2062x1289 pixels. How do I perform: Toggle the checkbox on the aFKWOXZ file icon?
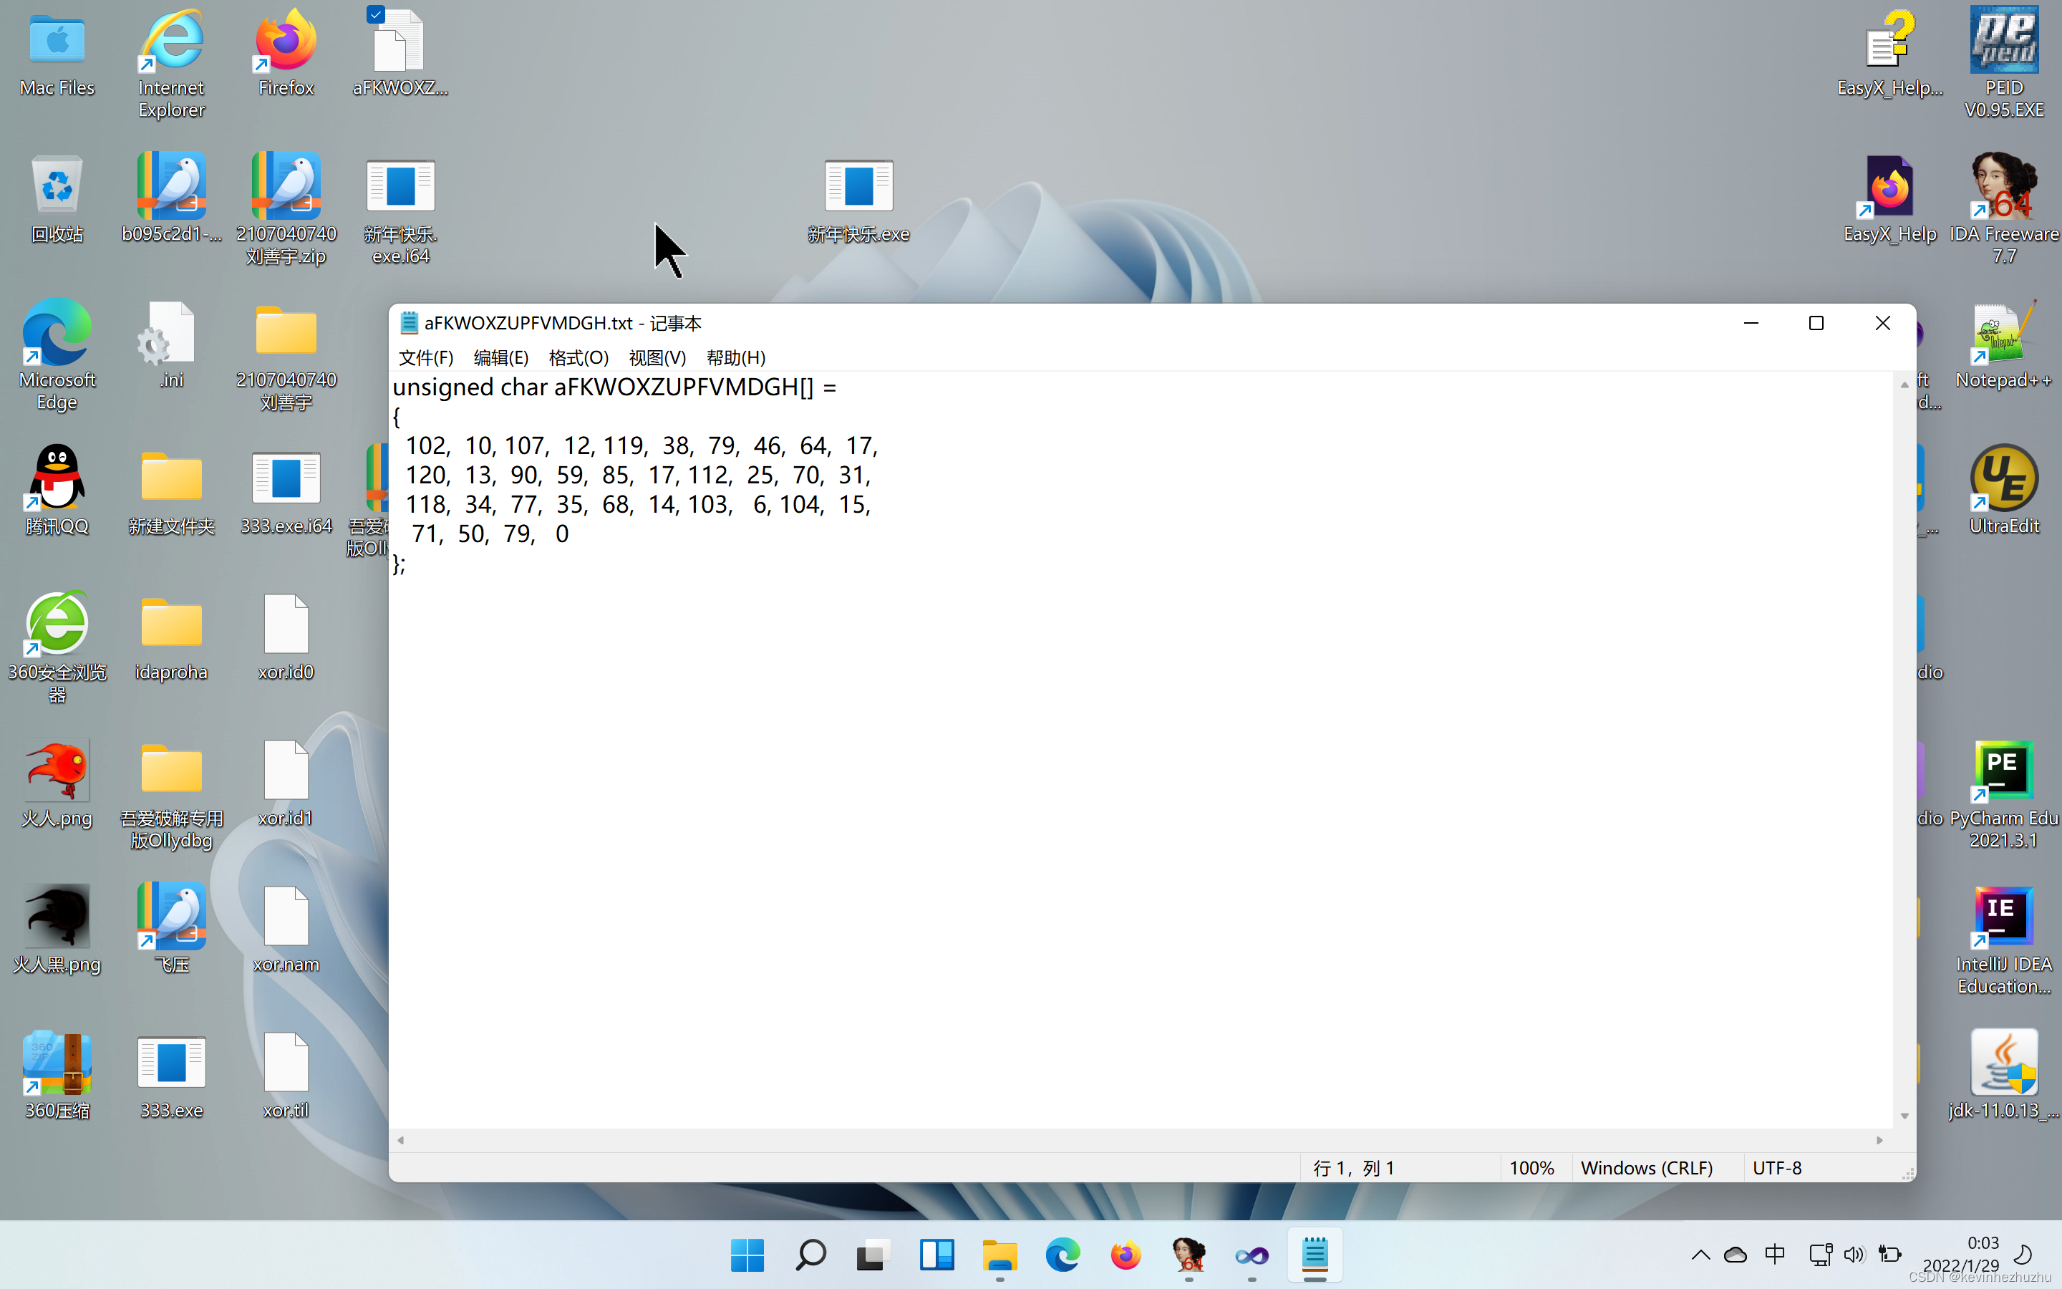click(376, 14)
